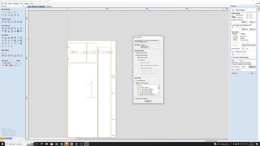The width and height of the screenshot is (260, 146).
Task: Click Close button in Vector Selection dialog
Action: 148,101
